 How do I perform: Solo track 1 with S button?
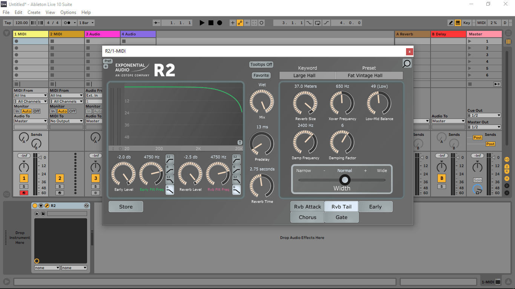point(24,187)
